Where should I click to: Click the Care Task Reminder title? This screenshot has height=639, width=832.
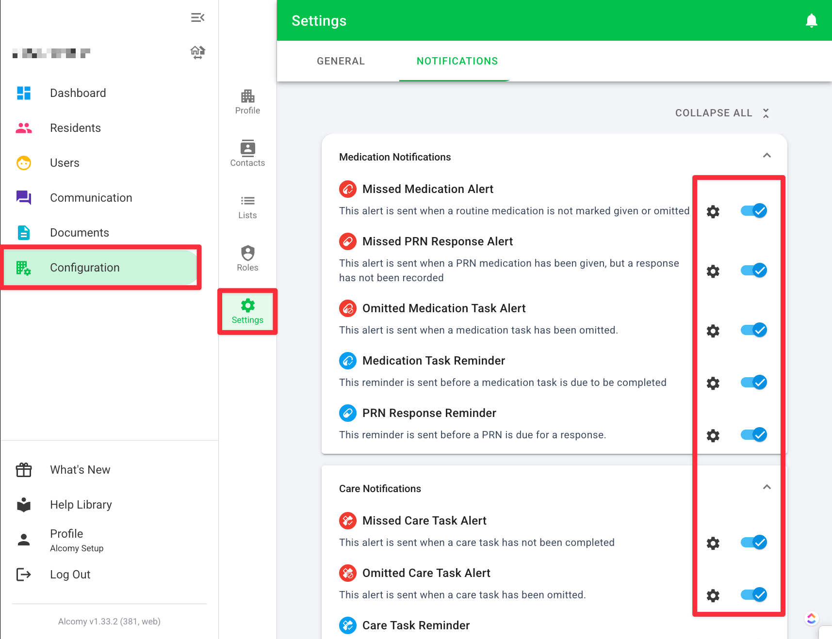tap(416, 625)
